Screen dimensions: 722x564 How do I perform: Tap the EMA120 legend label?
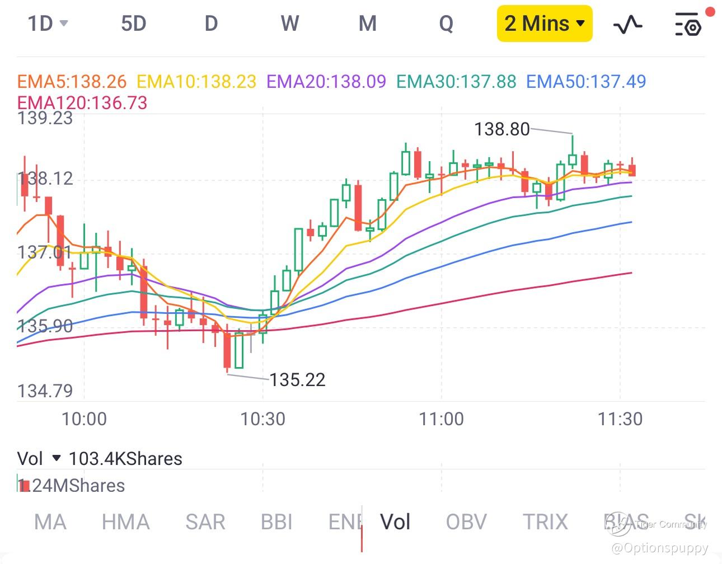point(82,103)
